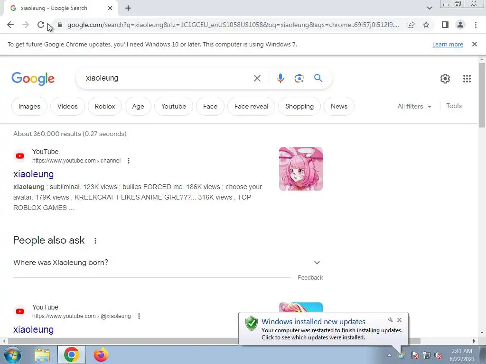Launch Firefox from the taskbar

pos(101,355)
